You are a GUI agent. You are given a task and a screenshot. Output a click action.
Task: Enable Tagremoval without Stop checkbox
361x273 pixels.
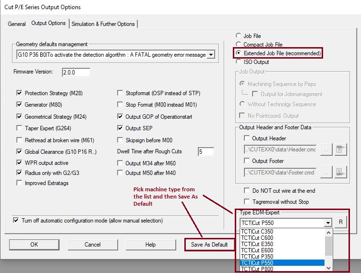pos(247,202)
